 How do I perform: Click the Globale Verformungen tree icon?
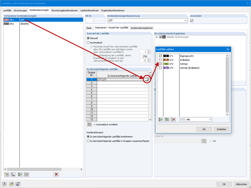(164, 37)
